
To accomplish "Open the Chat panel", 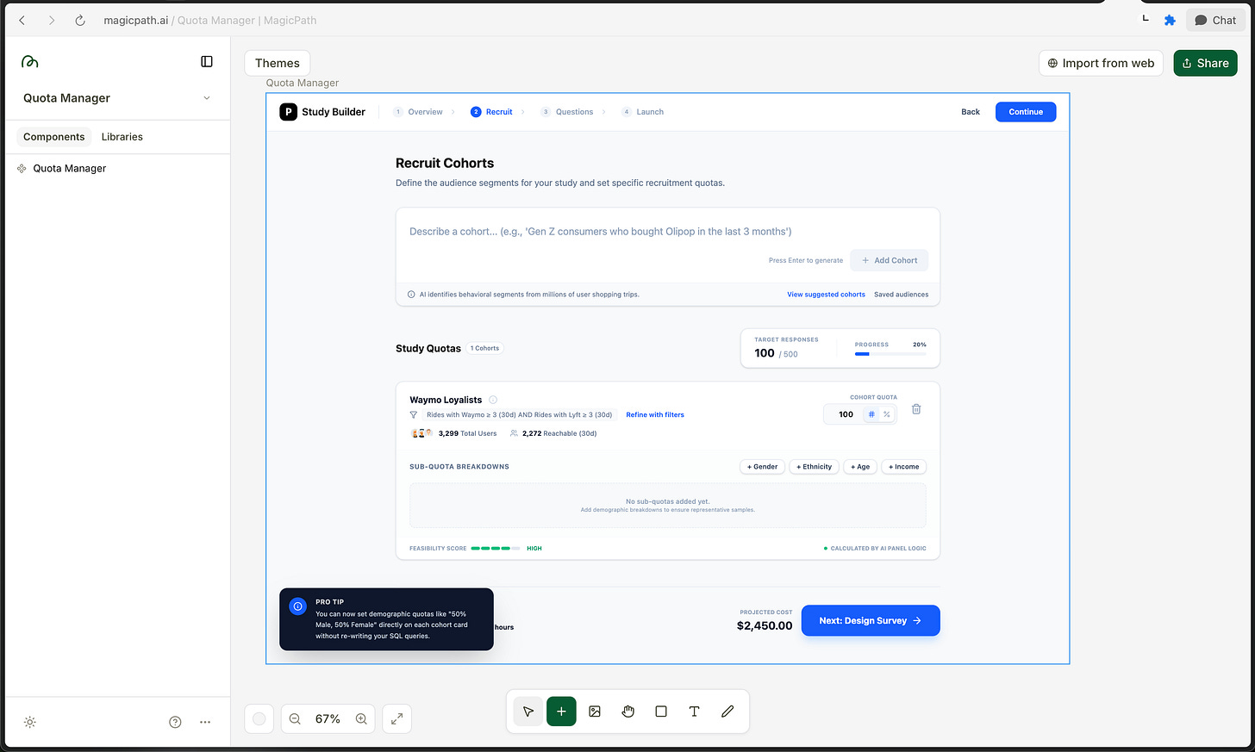I will coord(1215,20).
